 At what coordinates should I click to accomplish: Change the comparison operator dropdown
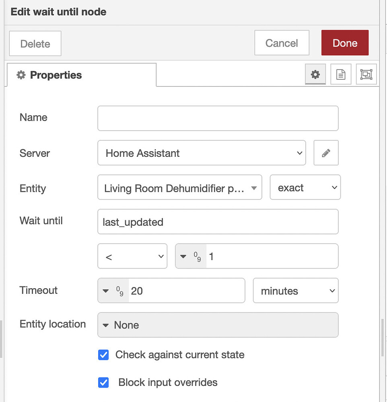[132, 256]
